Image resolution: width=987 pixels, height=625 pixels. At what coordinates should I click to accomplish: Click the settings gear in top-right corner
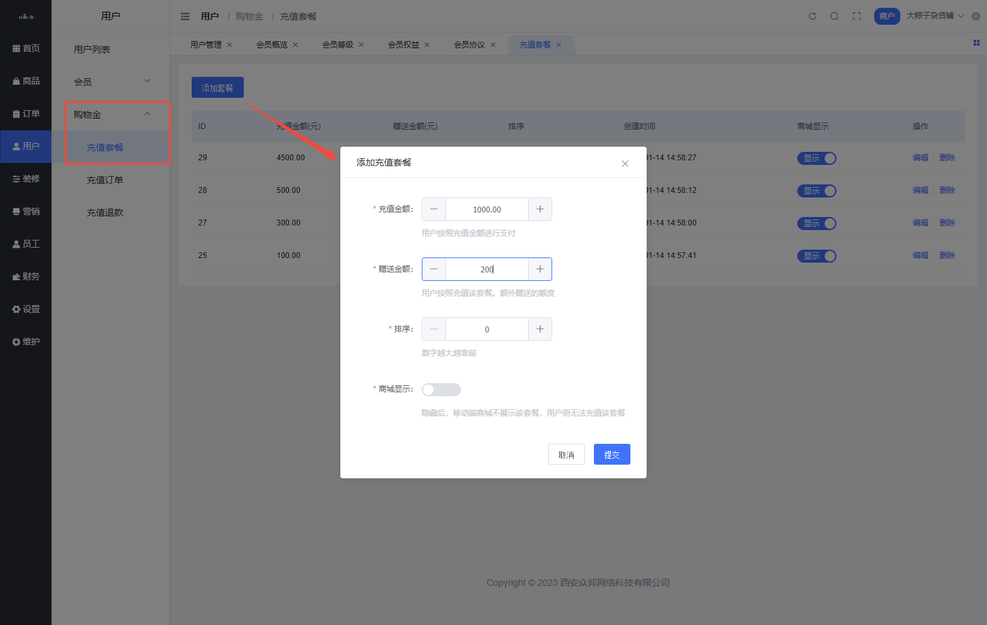point(976,16)
